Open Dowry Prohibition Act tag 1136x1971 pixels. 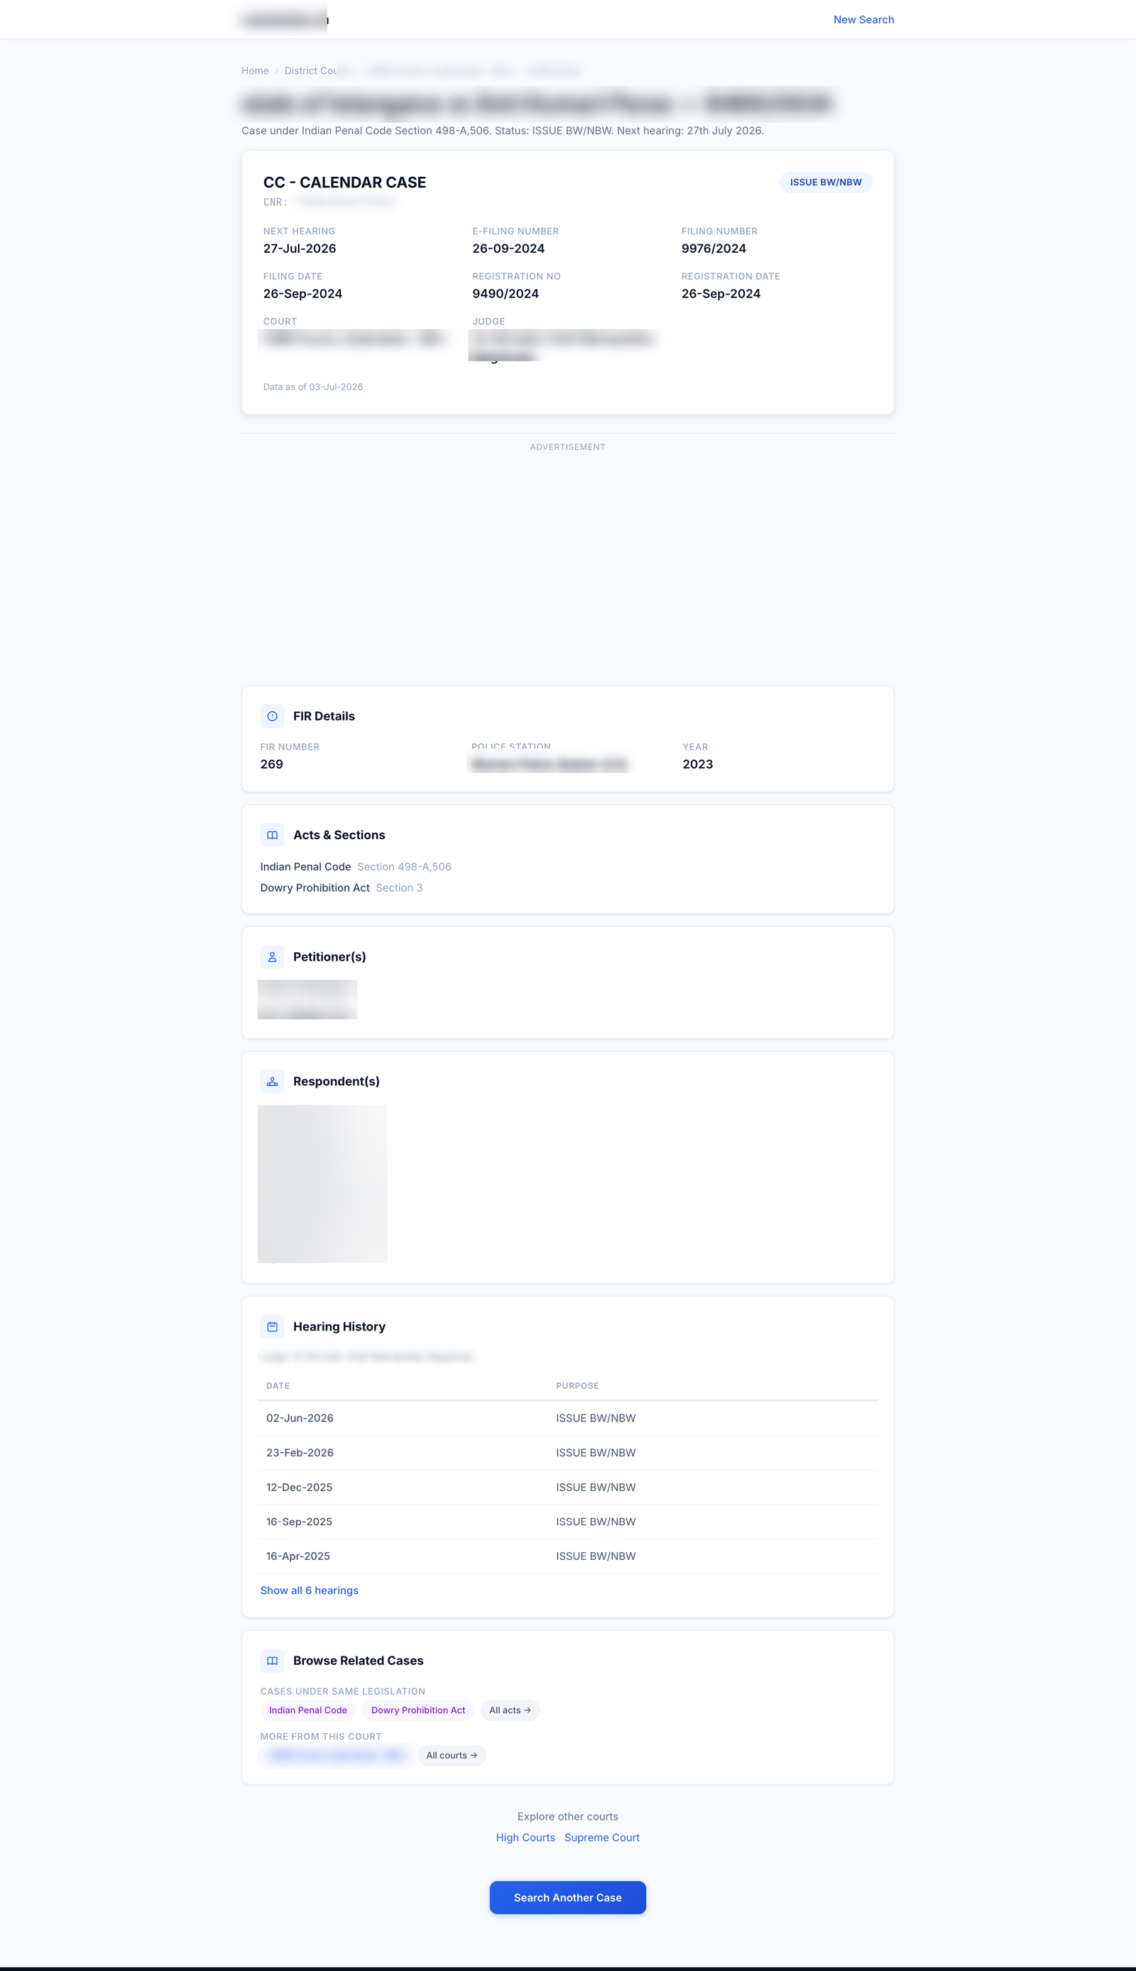[x=417, y=1710]
